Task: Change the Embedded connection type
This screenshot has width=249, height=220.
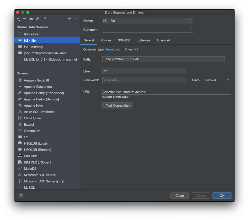Action: [112, 49]
